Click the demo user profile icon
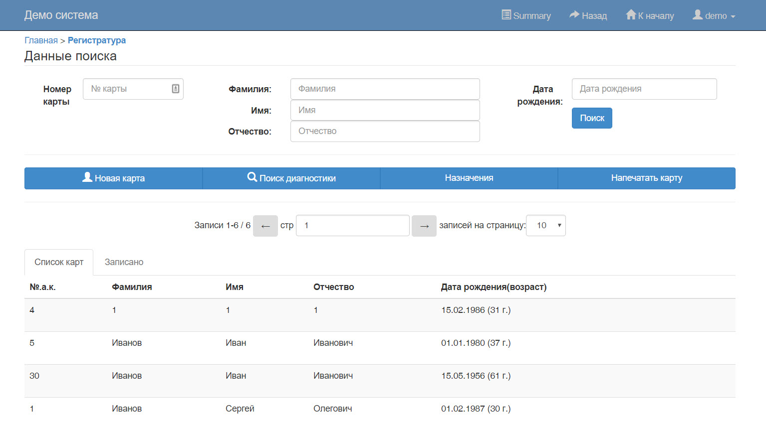This screenshot has width=766, height=430. pos(698,15)
